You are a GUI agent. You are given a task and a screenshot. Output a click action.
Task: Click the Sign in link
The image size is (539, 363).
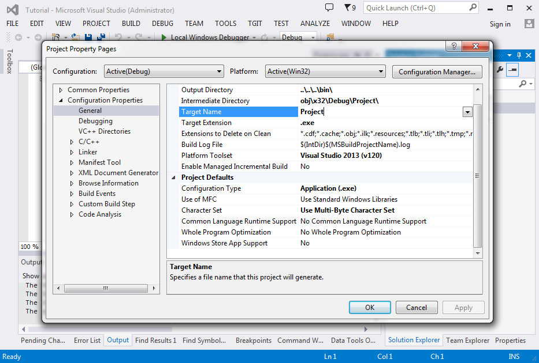pyautogui.click(x=500, y=24)
